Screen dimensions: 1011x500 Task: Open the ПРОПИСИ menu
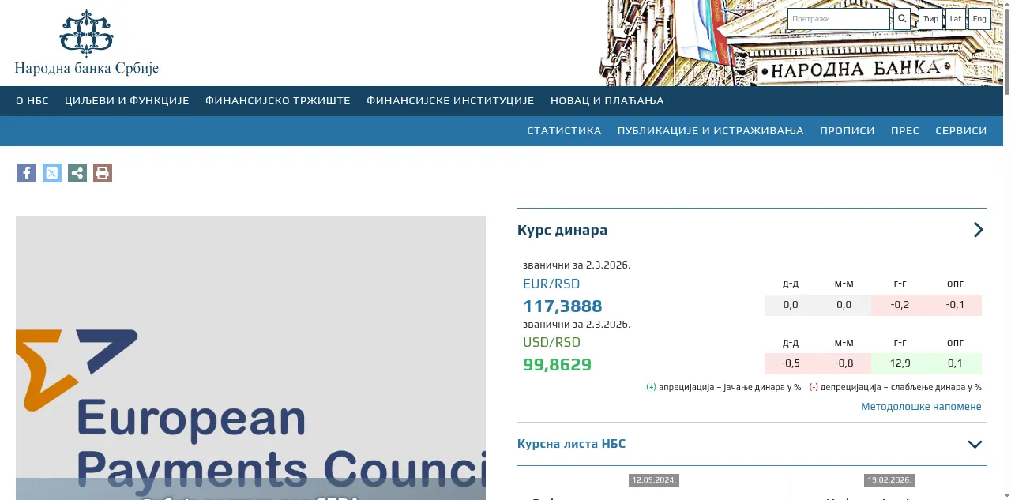click(848, 131)
